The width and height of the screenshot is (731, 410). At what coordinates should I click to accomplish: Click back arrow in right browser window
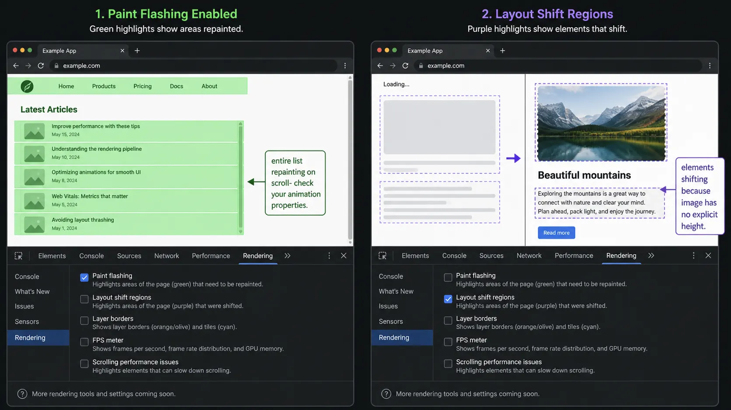(x=380, y=65)
